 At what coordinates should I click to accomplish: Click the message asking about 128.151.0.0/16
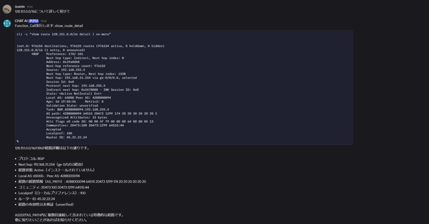pyautogui.click(x=42, y=11)
